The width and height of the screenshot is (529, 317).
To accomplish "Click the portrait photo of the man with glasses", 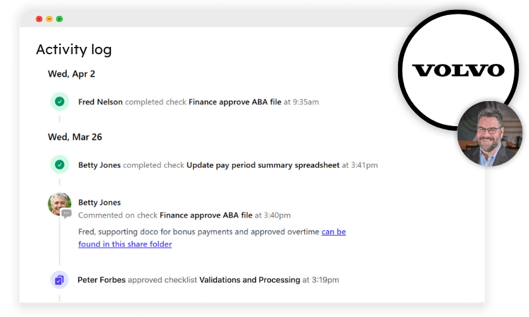I will click(489, 133).
